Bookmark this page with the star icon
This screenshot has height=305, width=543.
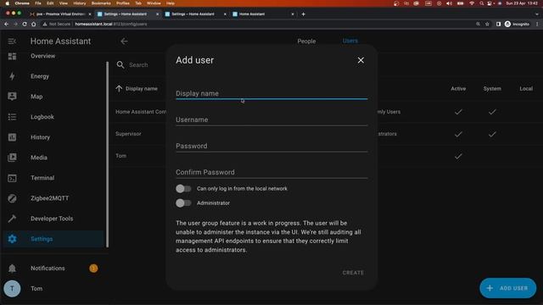(x=487, y=25)
